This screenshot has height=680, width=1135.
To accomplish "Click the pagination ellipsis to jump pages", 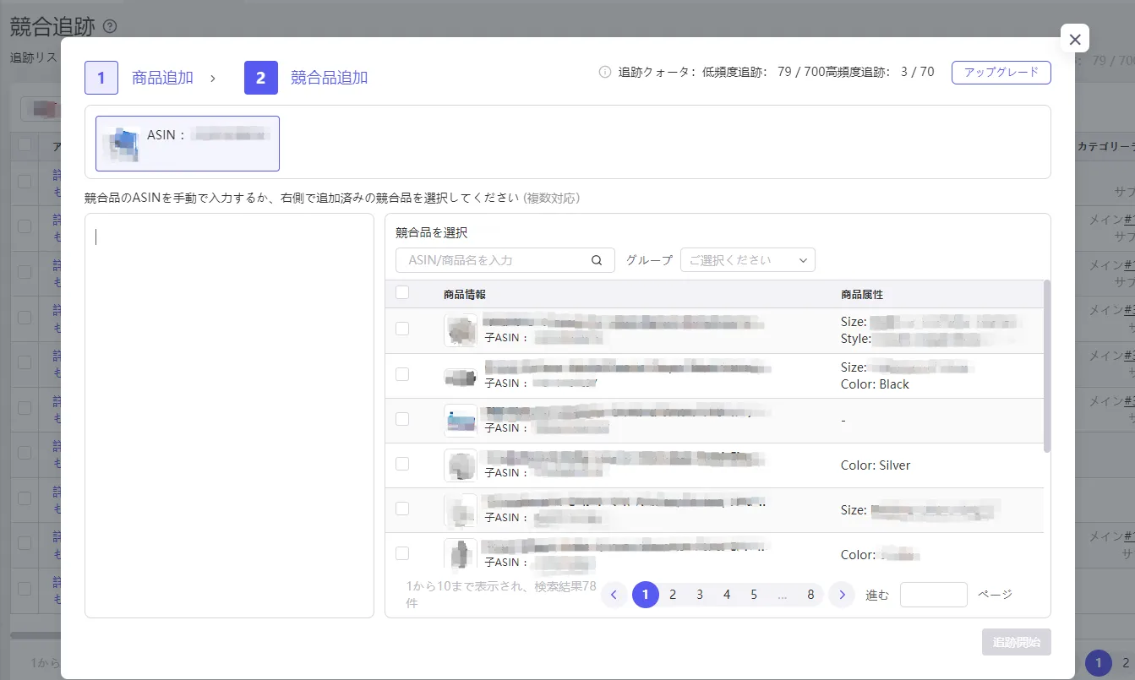I will [783, 595].
